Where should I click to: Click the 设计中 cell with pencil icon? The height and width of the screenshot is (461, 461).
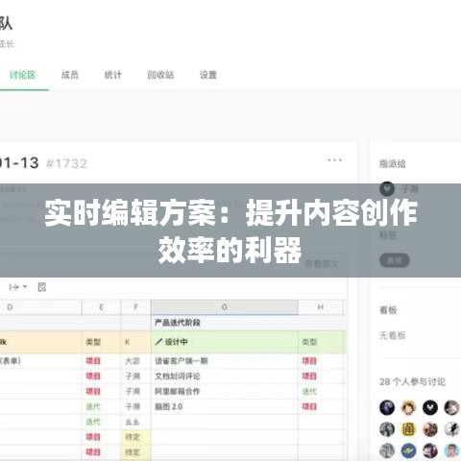coord(225,342)
